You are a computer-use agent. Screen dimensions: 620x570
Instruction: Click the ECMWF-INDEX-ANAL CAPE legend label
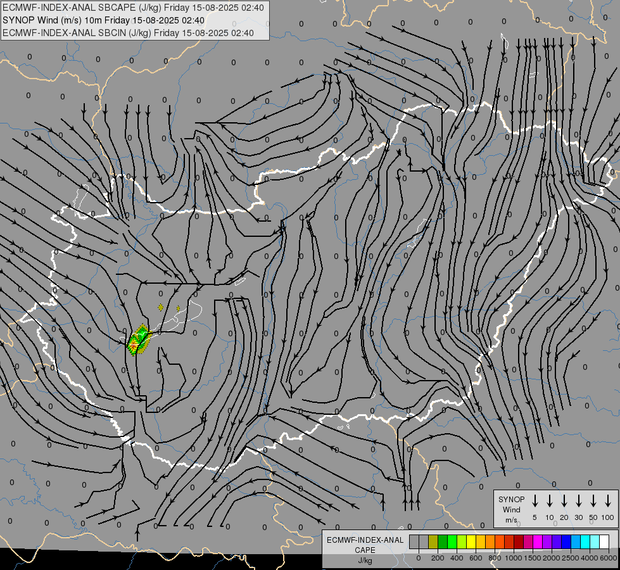pos(365,545)
